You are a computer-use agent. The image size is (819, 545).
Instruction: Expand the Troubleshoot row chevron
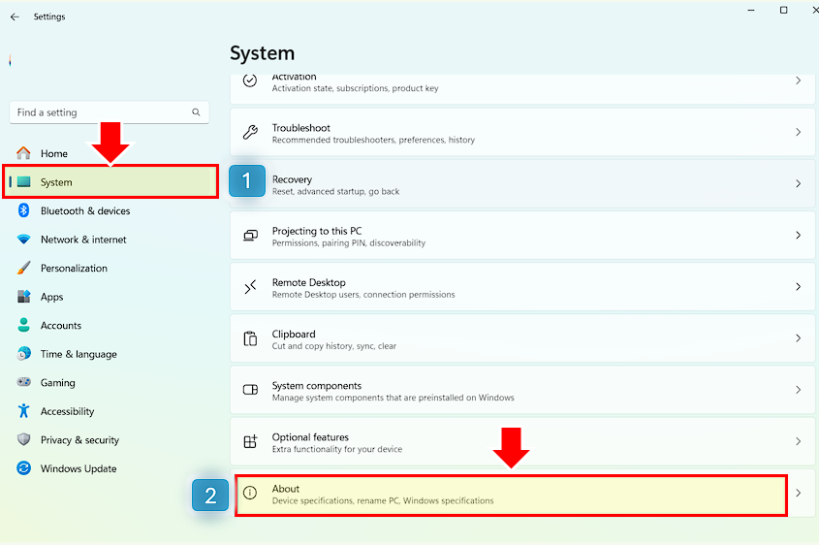798,132
